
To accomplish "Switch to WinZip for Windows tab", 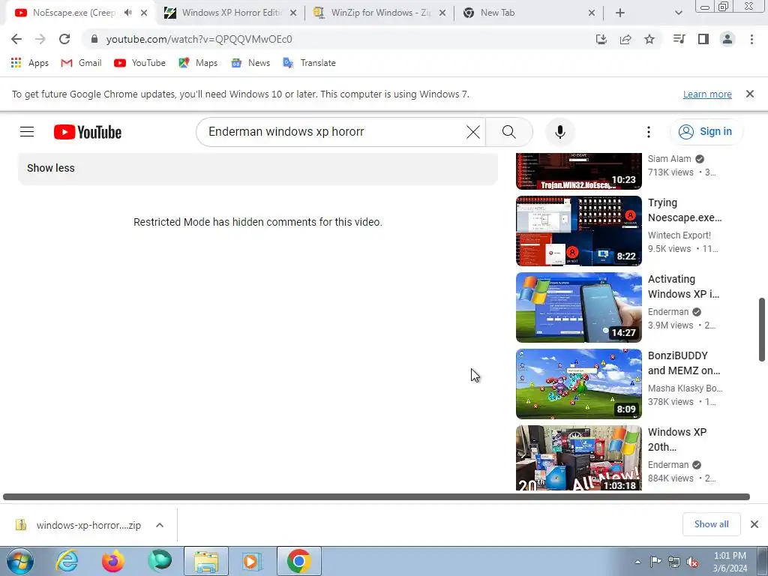I will pos(379,13).
